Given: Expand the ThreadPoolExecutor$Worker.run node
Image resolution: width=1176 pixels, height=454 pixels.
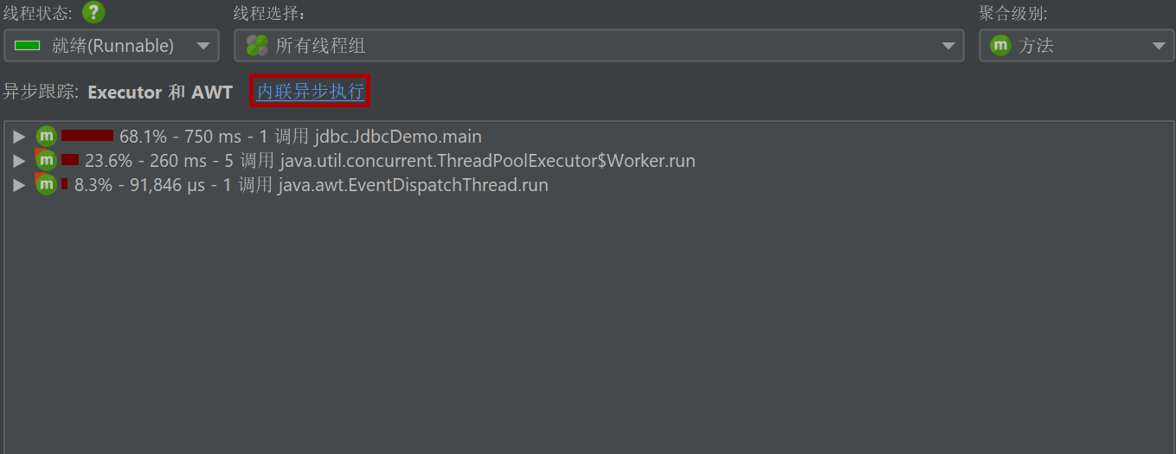Looking at the screenshot, I should (x=19, y=161).
